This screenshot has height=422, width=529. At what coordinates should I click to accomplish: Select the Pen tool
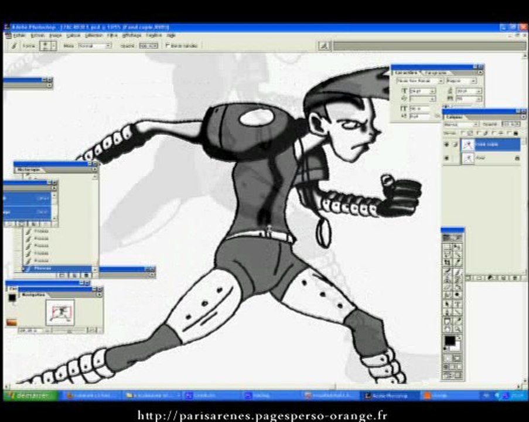tap(448, 312)
